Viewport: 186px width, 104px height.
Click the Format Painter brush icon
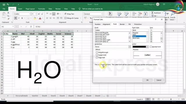click(x=8, y=19)
